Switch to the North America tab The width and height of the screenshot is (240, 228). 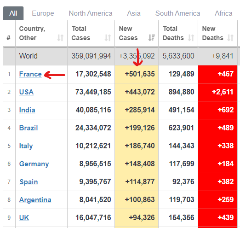pyautogui.click(x=91, y=13)
